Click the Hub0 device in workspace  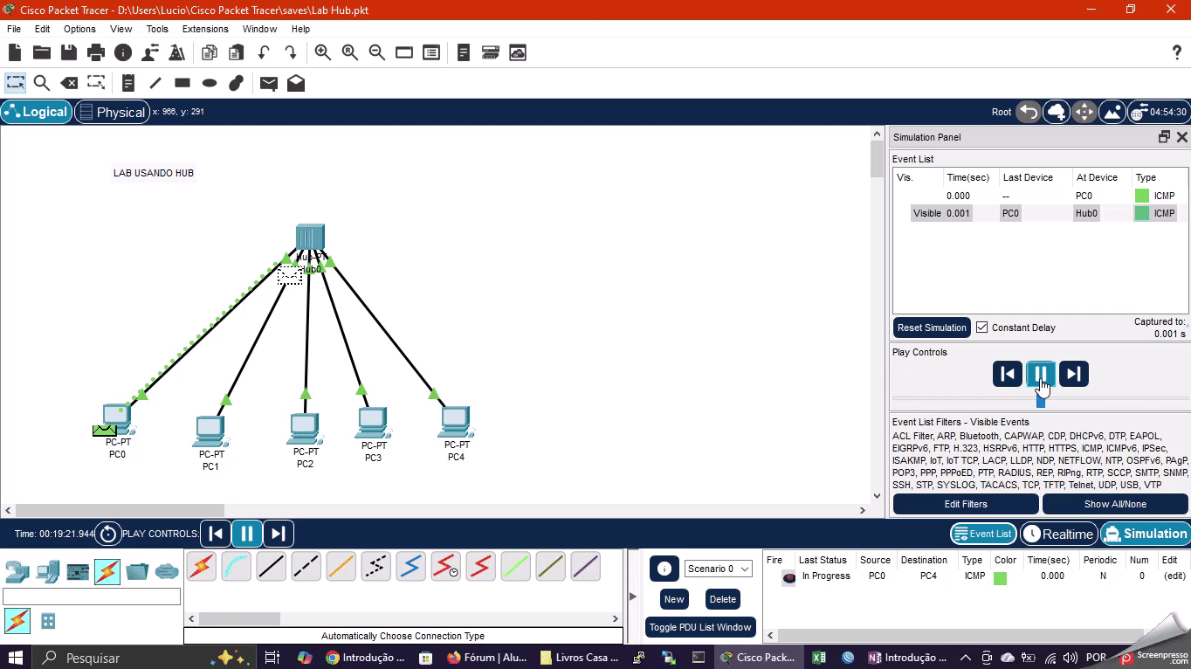pos(310,238)
